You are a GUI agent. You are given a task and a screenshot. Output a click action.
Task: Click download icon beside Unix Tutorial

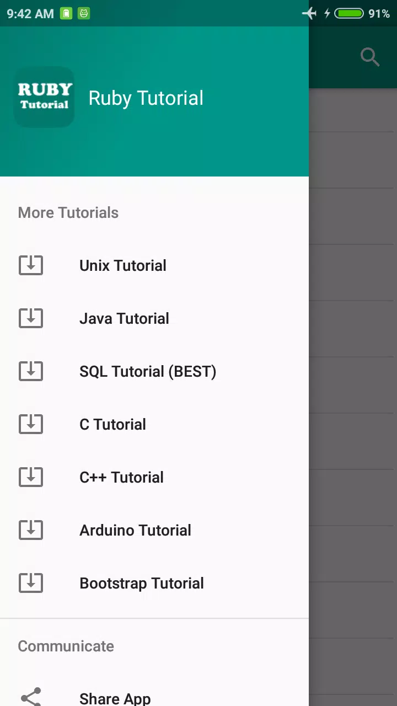point(31,265)
